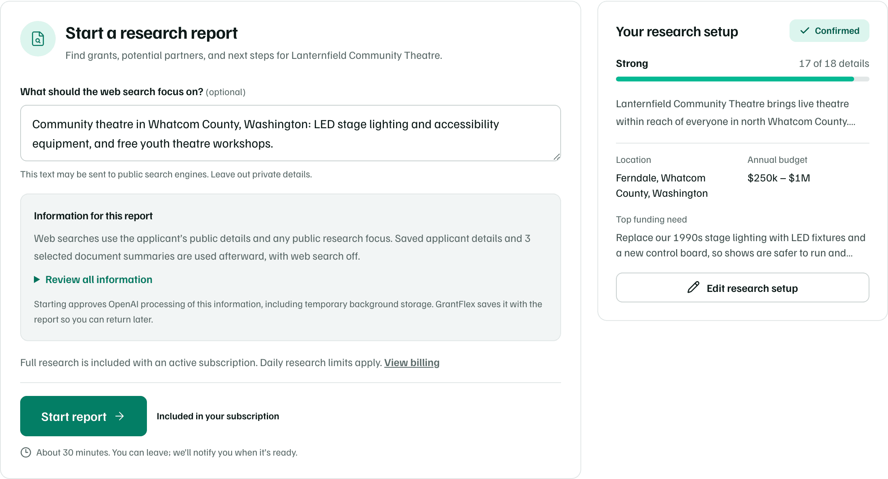This screenshot has width=888, height=479.
Task: Click the arrow icon on Start report
Action: coord(119,416)
